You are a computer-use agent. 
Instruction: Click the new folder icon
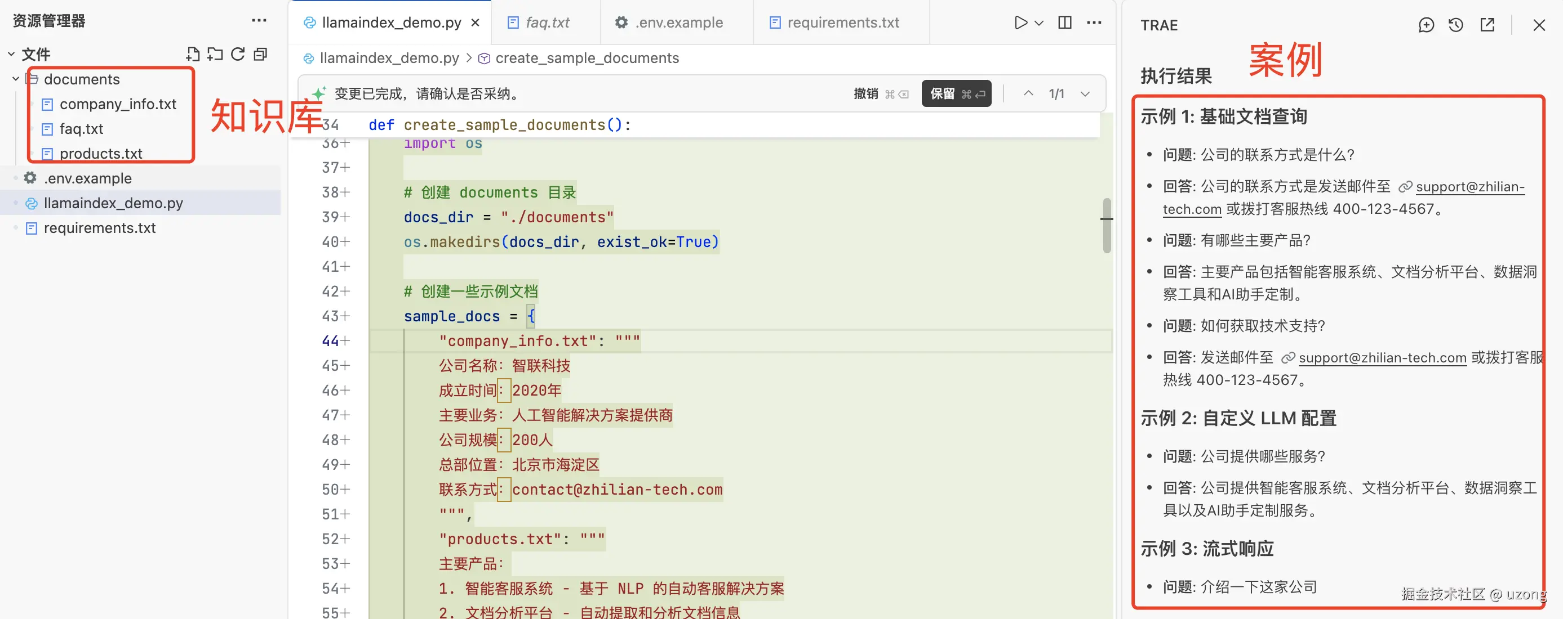(x=215, y=55)
